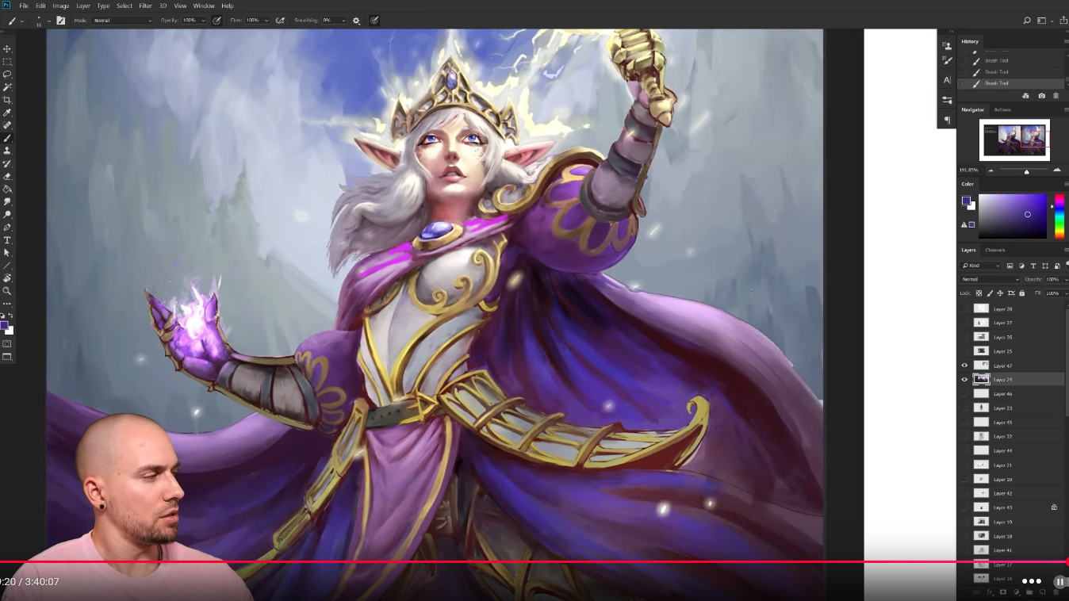Toggle pressure for size button
This screenshot has height=601, width=1069.
click(374, 21)
